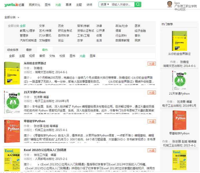The height and width of the screenshot is (173, 200).
Task: Filter by 法律 category
Action: click(x=99, y=26)
